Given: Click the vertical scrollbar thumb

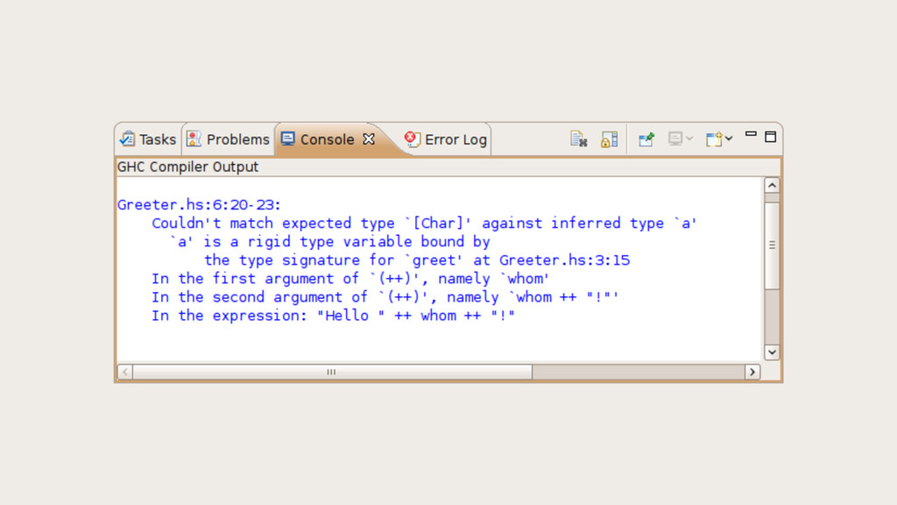Looking at the screenshot, I should click(772, 245).
